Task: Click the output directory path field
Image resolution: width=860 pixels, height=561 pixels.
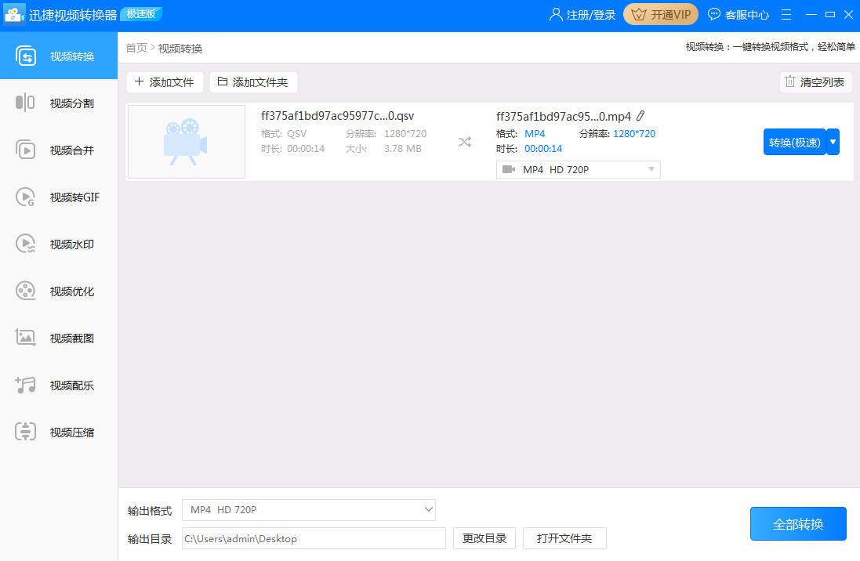Action: click(x=314, y=538)
